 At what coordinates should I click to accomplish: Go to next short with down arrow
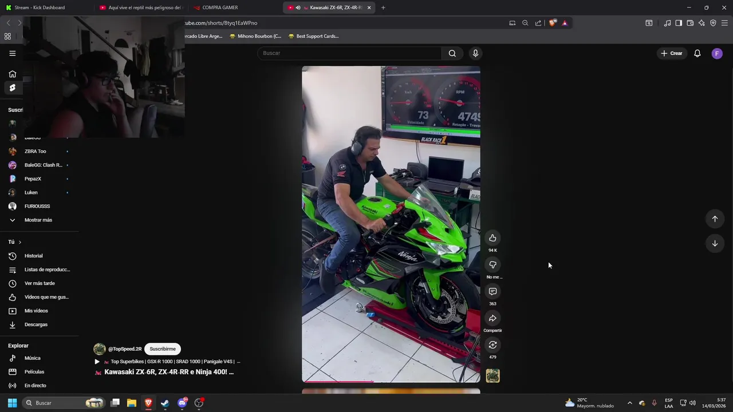click(x=715, y=243)
